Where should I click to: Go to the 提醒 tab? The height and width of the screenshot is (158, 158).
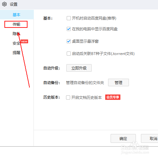pyautogui.click(x=16, y=52)
